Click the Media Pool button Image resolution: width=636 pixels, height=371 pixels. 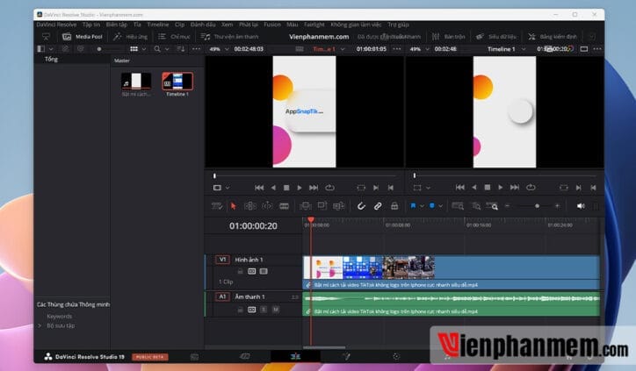tap(82, 37)
